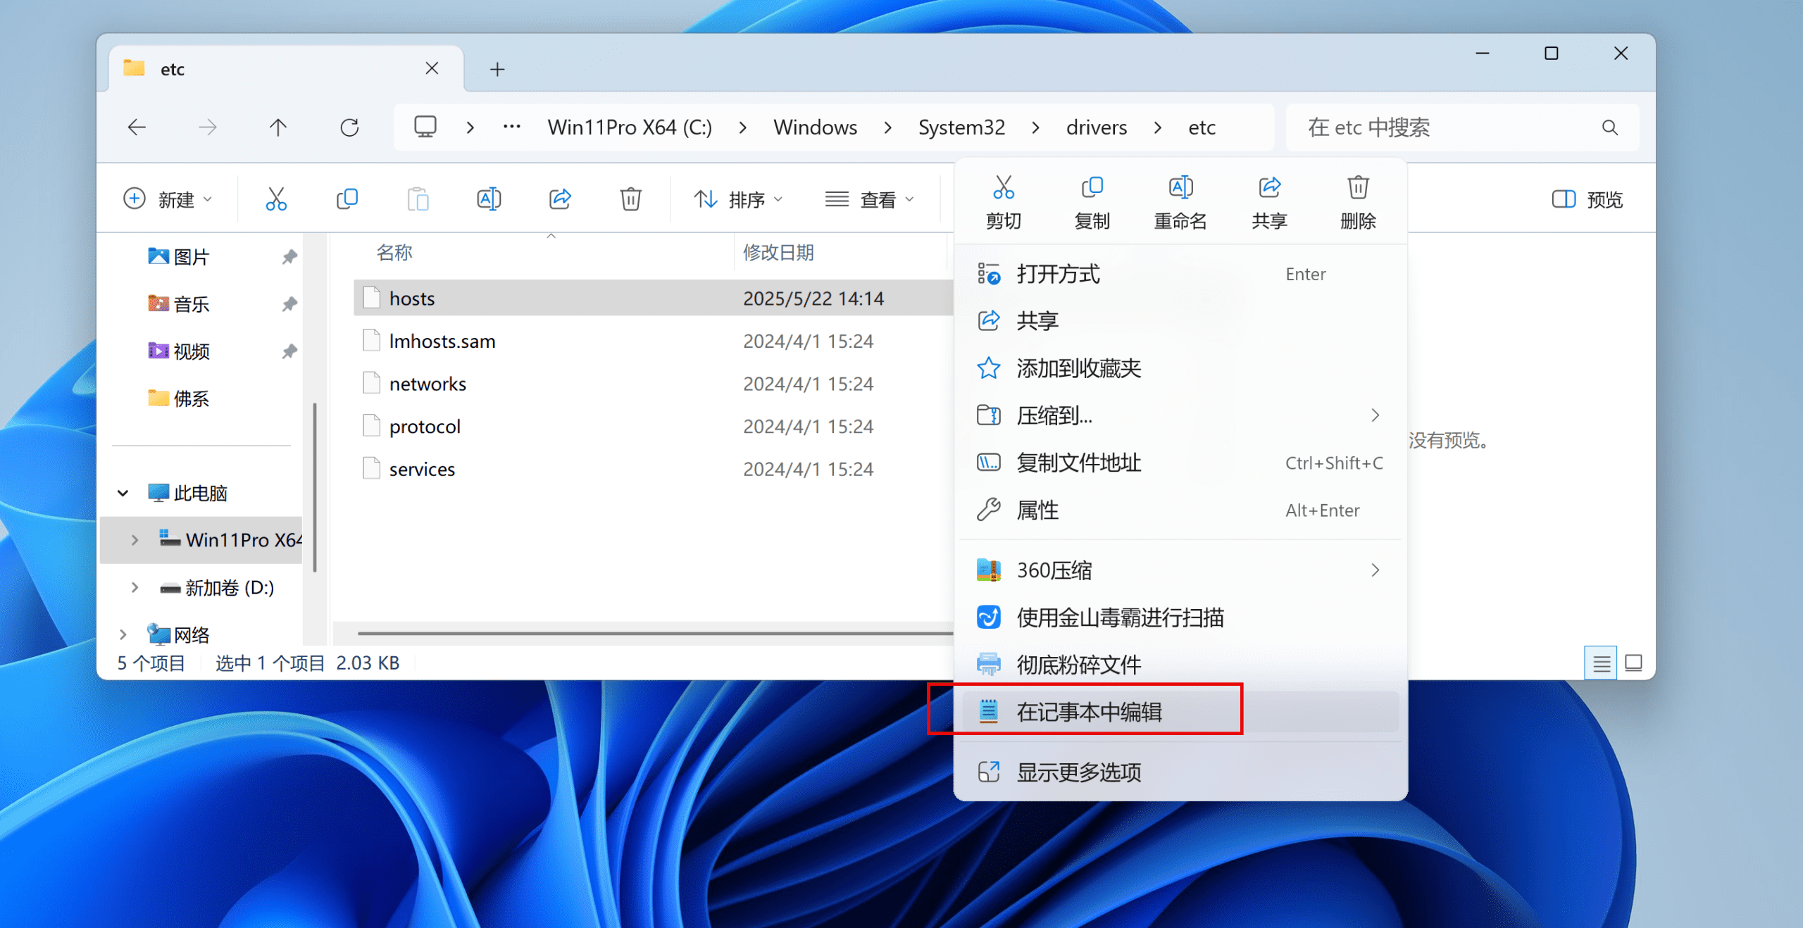1803x928 pixels.
Task: Select Edit in Notepad menu entry
Action: click(x=1089, y=712)
